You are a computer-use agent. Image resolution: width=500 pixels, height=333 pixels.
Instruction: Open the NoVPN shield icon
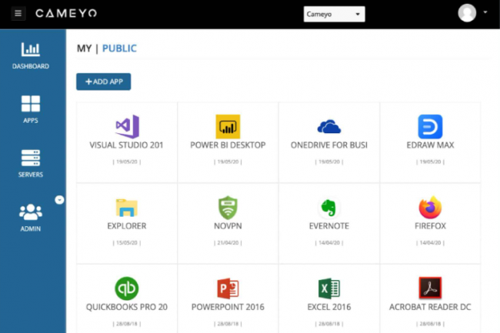click(x=228, y=208)
